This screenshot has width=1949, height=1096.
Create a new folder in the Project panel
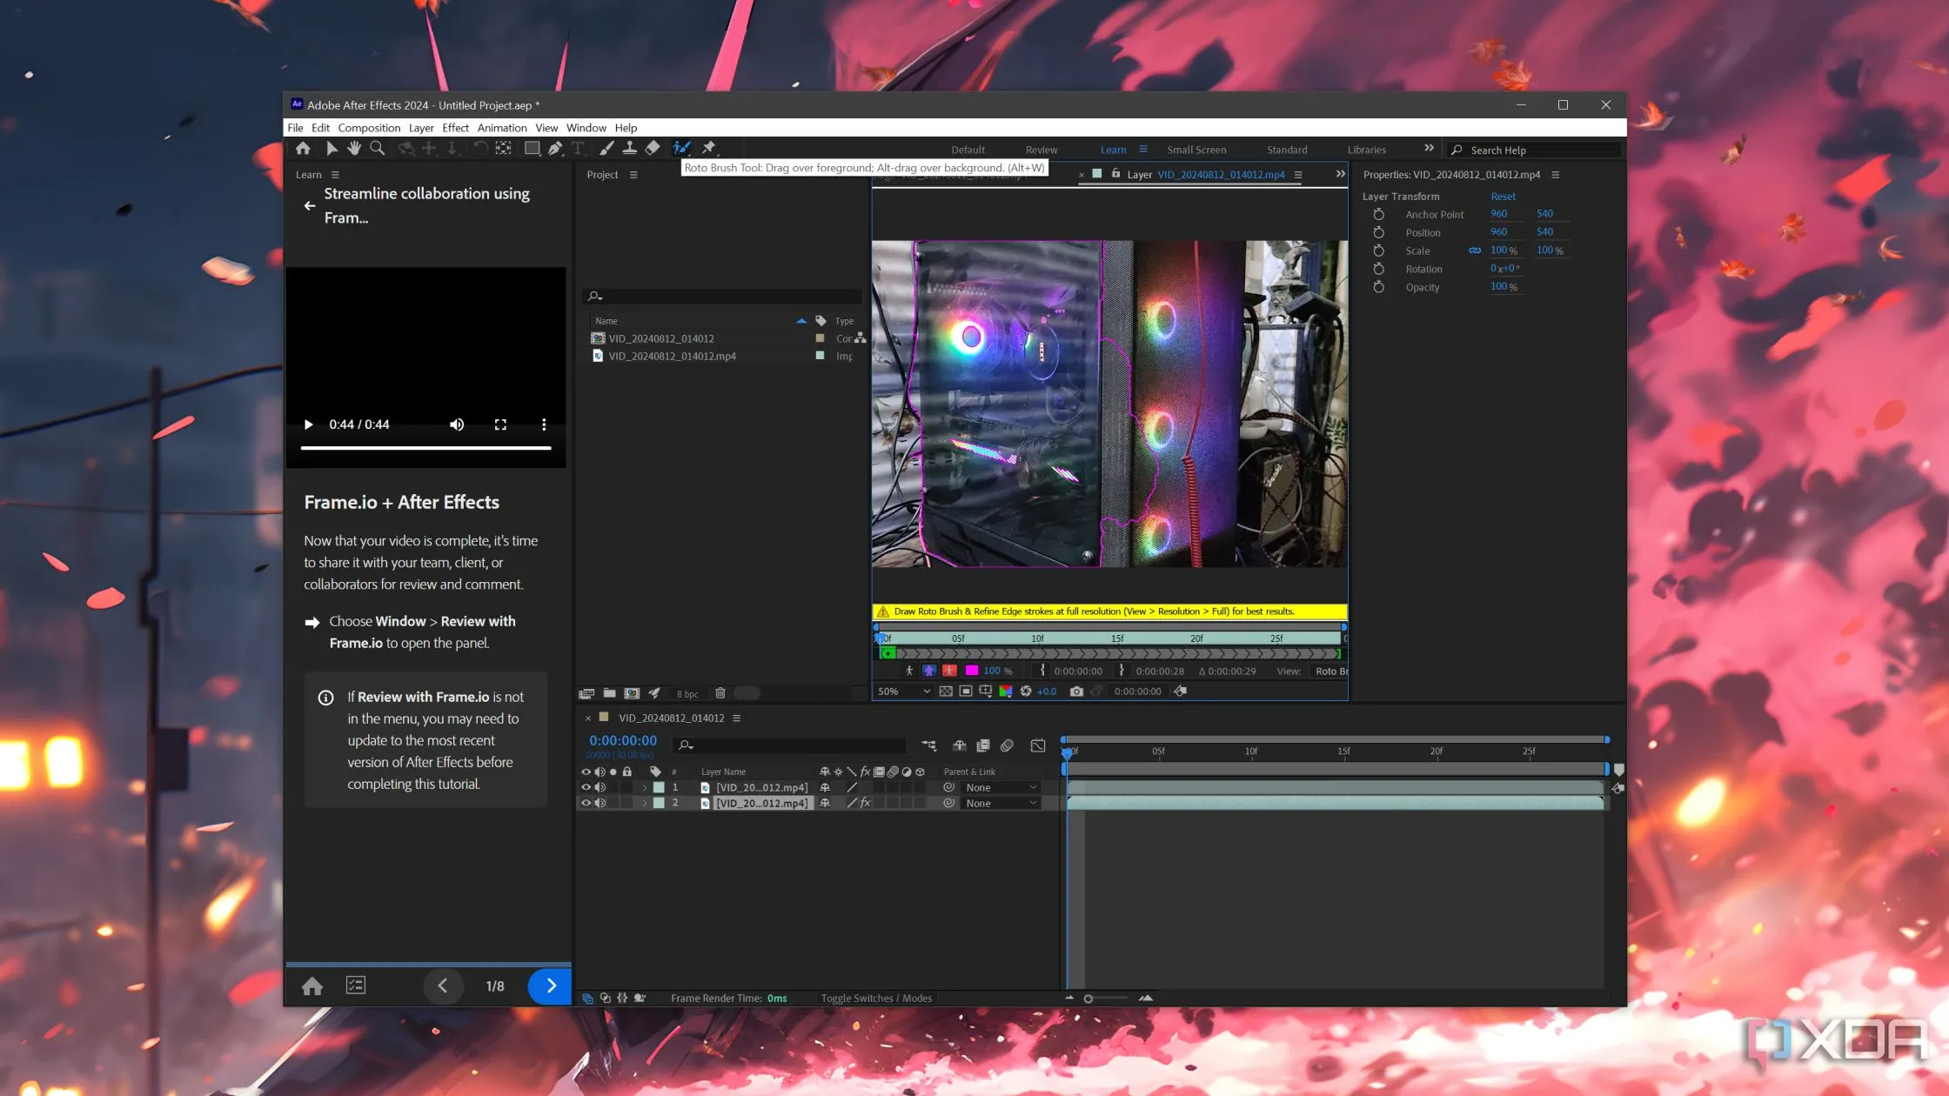(610, 693)
